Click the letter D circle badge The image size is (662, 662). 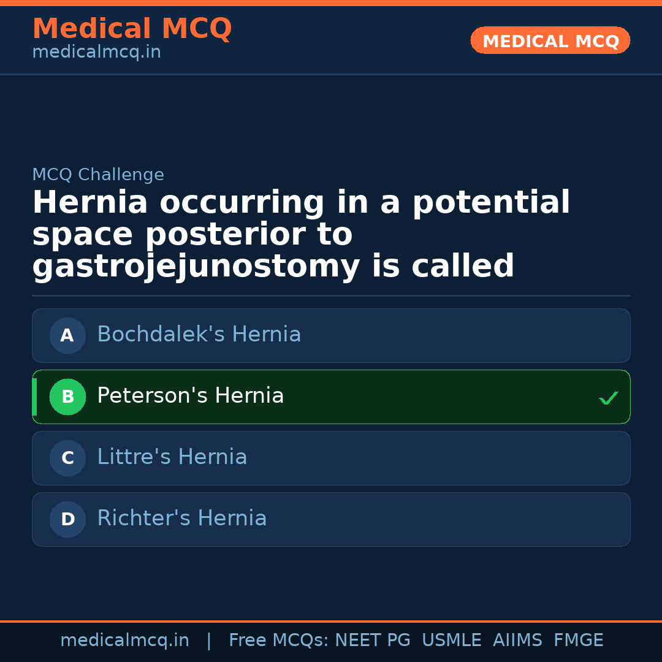click(x=67, y=519)
